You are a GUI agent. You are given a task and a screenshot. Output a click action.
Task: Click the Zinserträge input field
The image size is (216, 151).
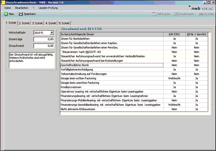pos(44,39)
